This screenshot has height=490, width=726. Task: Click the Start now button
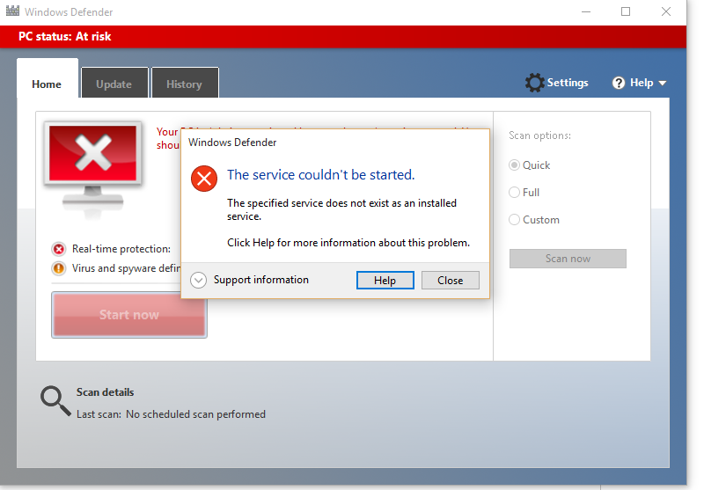(x=129, y=315)
